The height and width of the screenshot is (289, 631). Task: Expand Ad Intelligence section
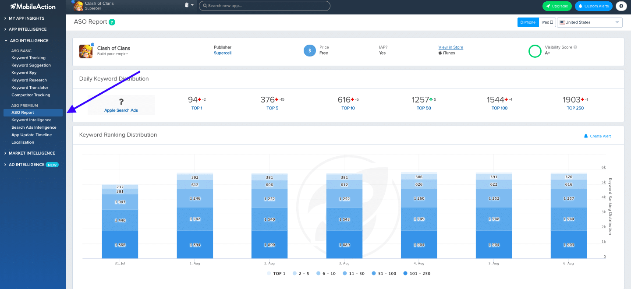tap(26, 165)
